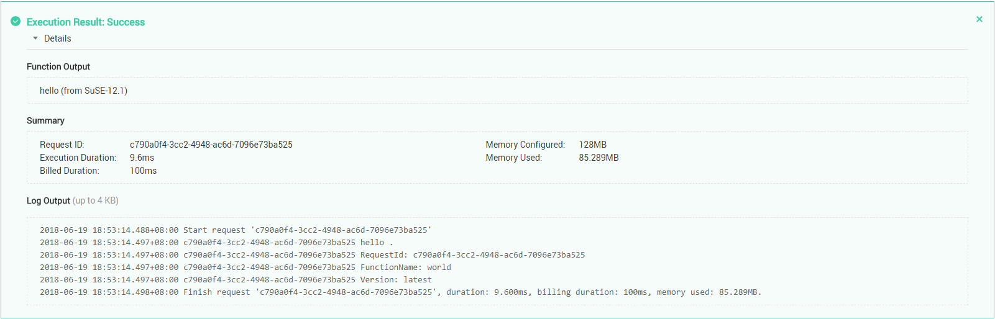Click the RequestId log line
Image resolution: width=995 pixels, height=319 pixels.
pyautogui.click(x=312, y=255)
